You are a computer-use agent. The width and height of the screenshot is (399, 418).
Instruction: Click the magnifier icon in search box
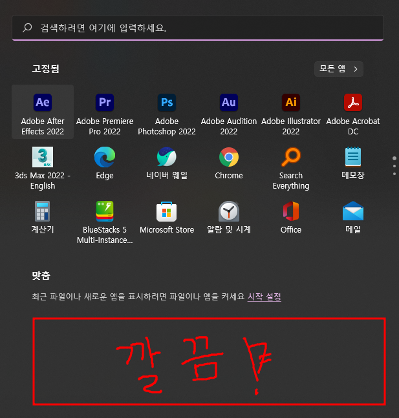[27, 28]
